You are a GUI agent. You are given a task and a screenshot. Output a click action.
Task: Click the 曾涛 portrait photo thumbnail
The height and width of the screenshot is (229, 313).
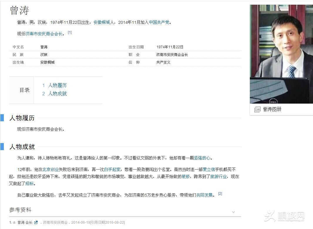coord(281,54)
